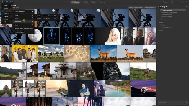Screen dimensions: 189x106
Task: Select the white stupa hillside thumbnail
Action: [x=13, y=71]
